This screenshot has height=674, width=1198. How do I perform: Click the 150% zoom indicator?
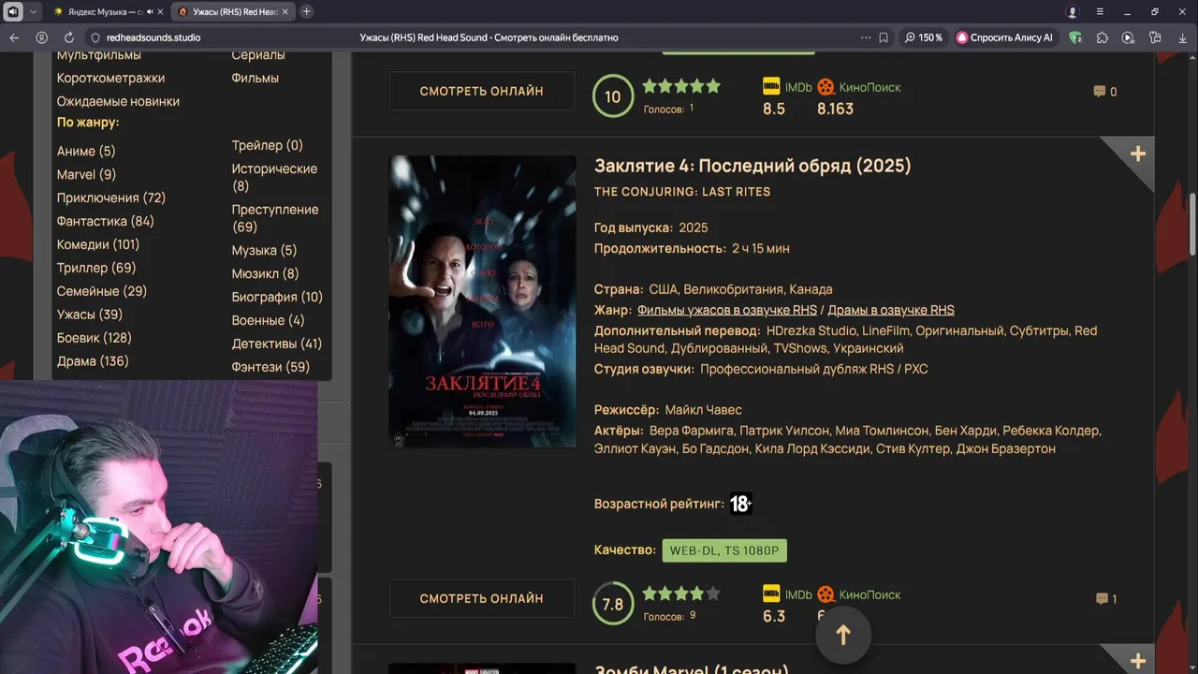click(x=924, y=37)
